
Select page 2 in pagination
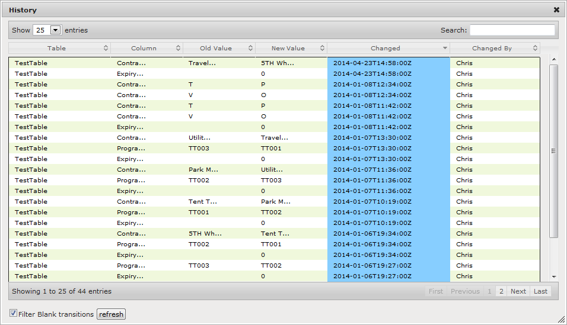tap(501, 291)
